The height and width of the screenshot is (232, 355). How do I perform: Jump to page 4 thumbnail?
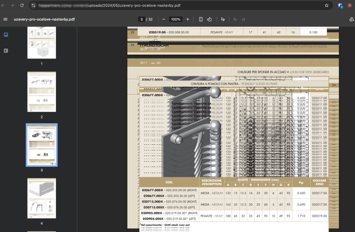click(42, 198)
